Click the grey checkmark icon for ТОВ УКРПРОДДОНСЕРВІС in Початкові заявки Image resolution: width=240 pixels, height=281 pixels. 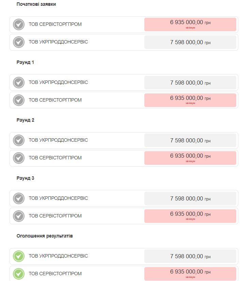tap(19, 42)
